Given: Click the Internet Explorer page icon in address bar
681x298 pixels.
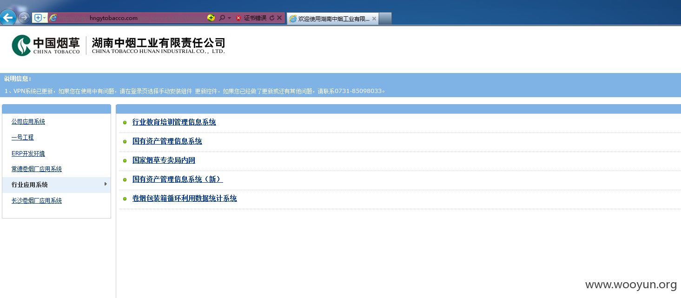Looking at the screenshot, I should (x=53, y=18).
